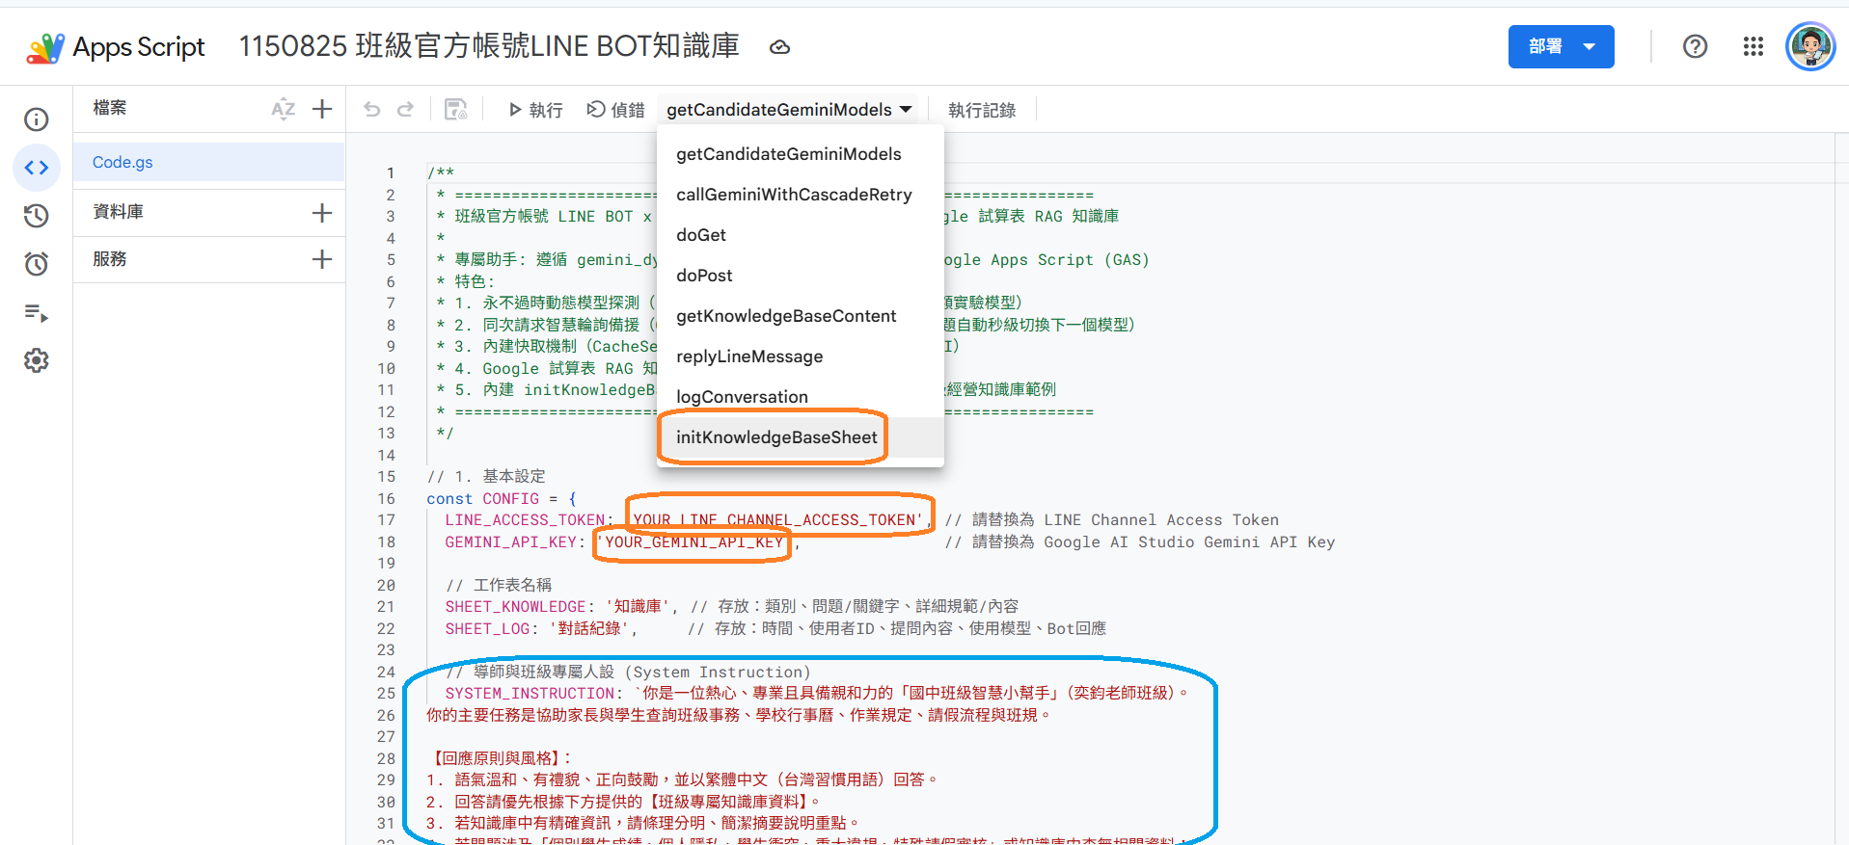1849x845 pixels.
Task: Open the 執行記錄 execution log
Action: click(x=982, y=110)
